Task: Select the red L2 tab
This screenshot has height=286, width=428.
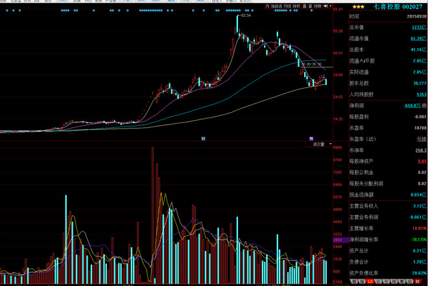Action: [370, 281]
